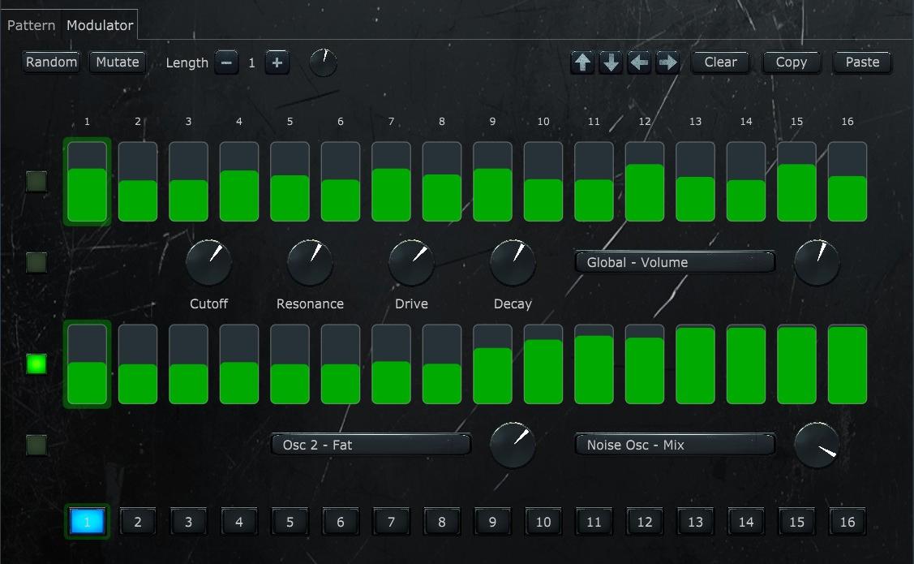
Task: Click the Decay knob
Action: click(x=513, y=262)
